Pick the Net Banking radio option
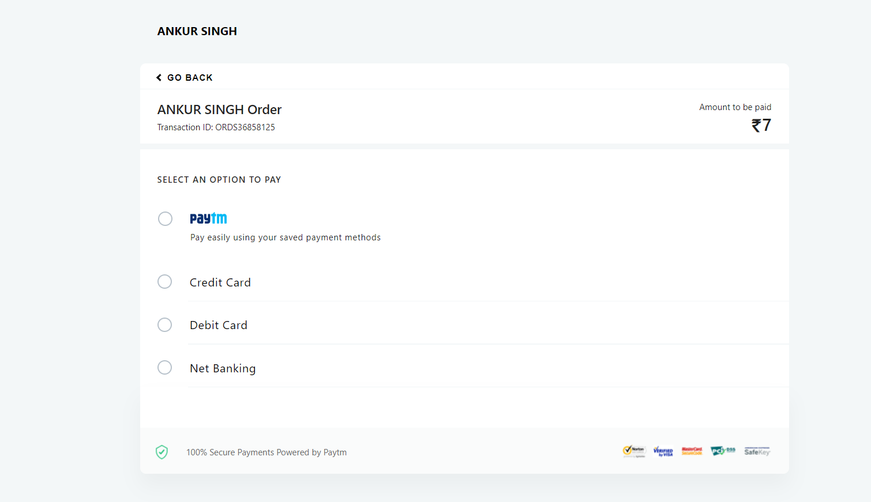This screenshot has height=502, width=871. click(165, 368)
